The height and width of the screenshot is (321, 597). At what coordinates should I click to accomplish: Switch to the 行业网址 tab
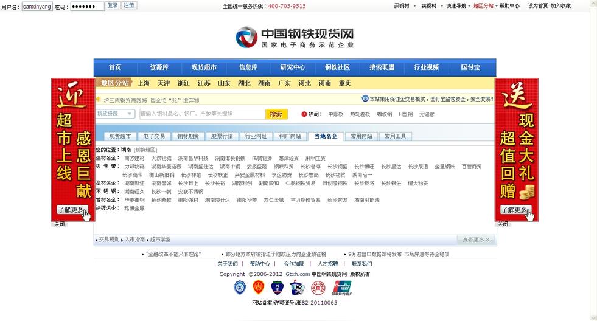256,136
